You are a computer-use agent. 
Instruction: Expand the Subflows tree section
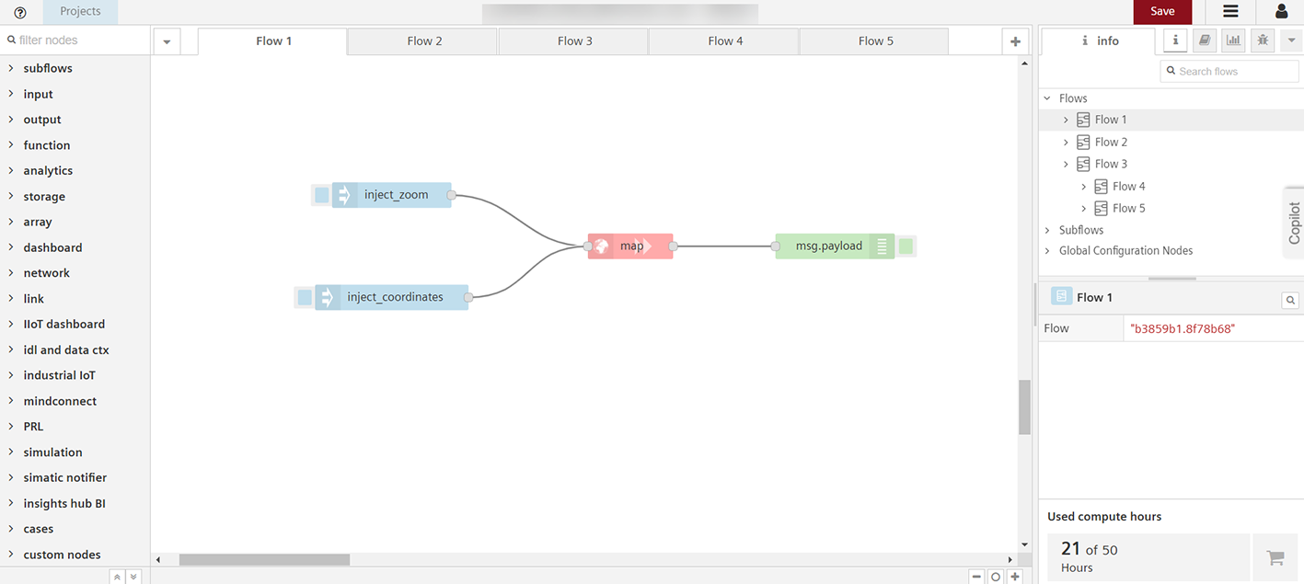click(x=1047, y=230)
